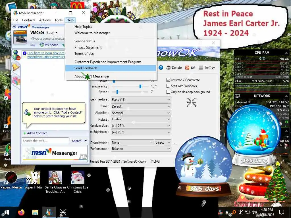Viewport: 291px width, 218px height.
Task: Open the alerts bell tab
Action: pos(16,67)
